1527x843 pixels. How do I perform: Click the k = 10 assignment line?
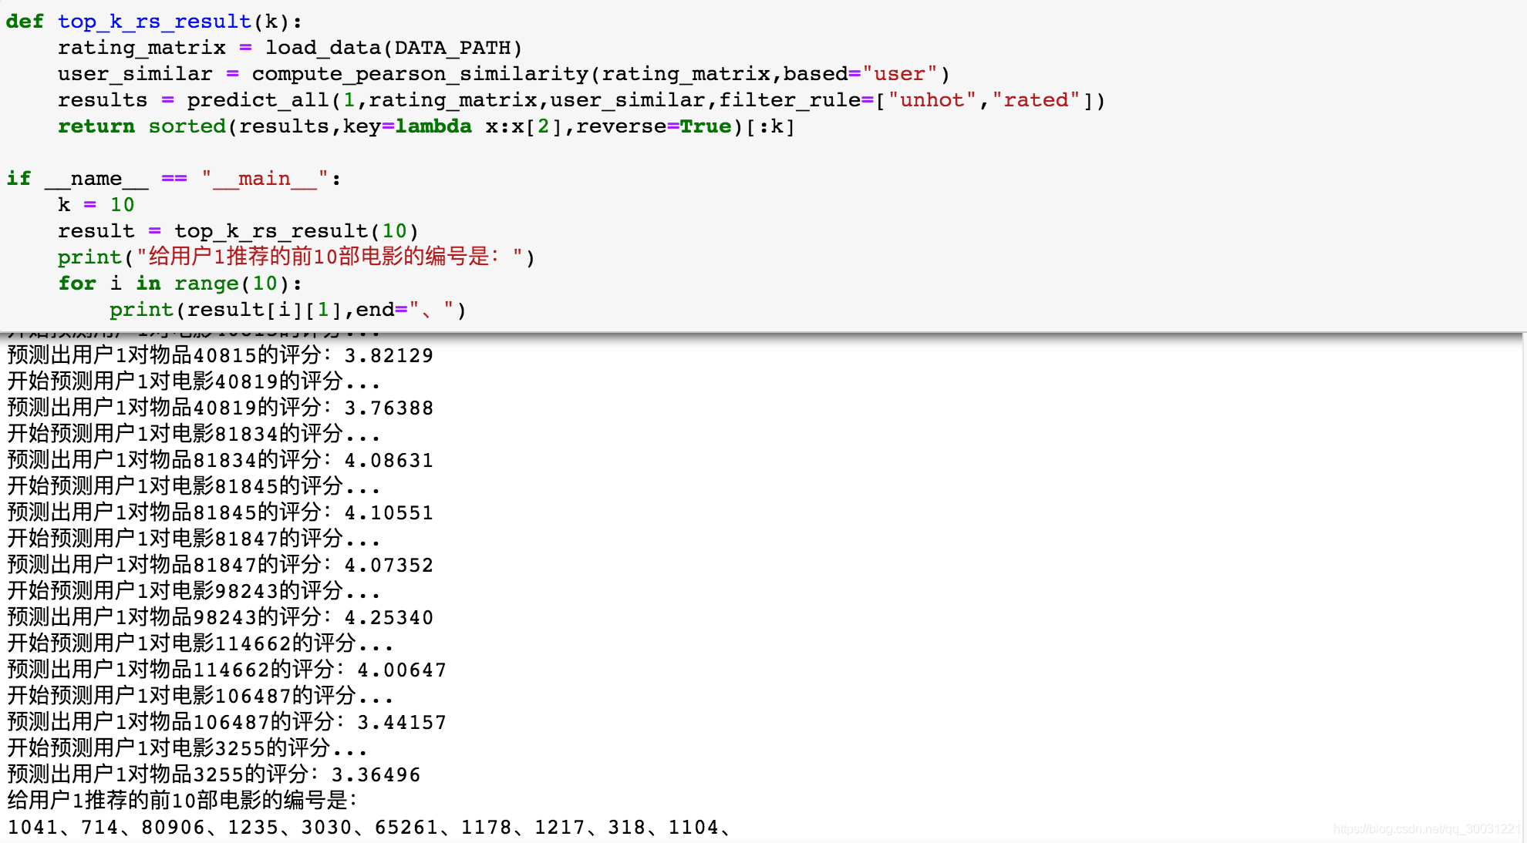[x=96, y=205]
